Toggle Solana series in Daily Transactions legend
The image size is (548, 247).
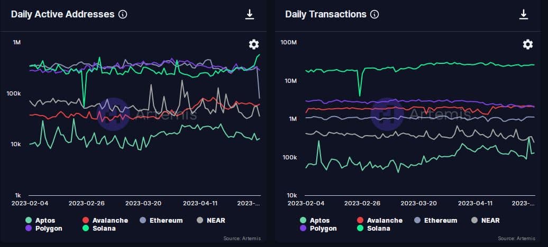pos(373,229)
